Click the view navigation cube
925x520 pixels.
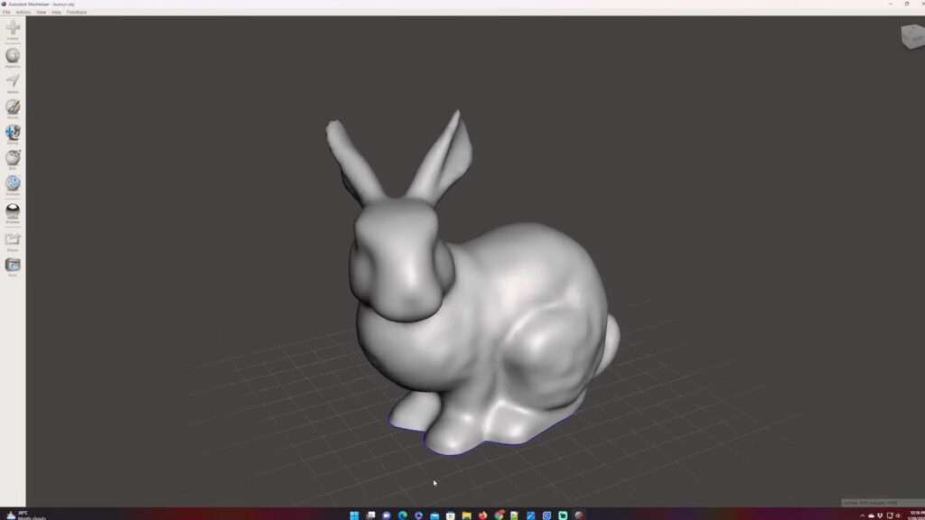(913, 36)
